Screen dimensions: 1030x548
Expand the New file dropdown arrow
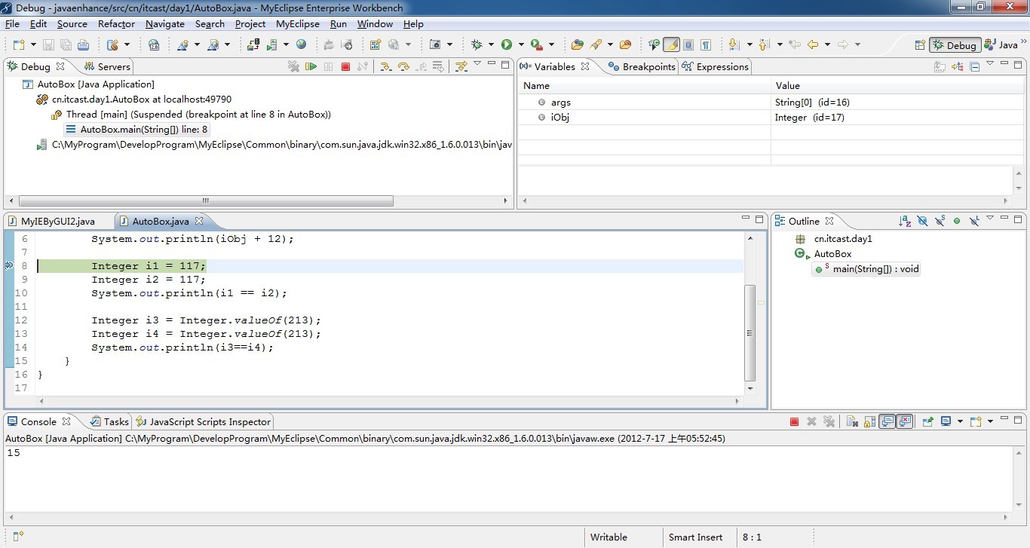[32, 44]
